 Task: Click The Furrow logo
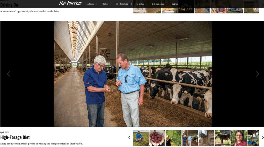coord(70,3)
